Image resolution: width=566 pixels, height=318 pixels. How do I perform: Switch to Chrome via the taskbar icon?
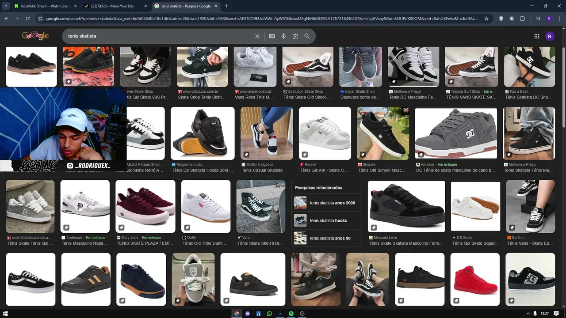[237, 314]
